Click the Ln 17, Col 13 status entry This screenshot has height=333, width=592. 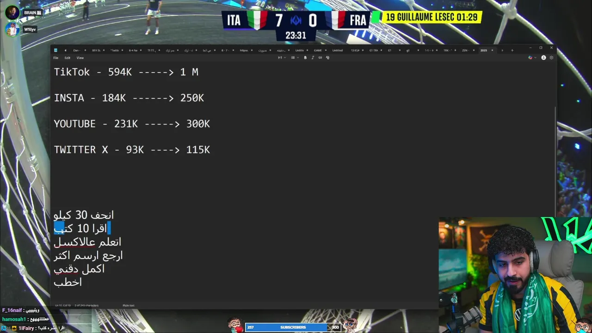click(62, 305)
